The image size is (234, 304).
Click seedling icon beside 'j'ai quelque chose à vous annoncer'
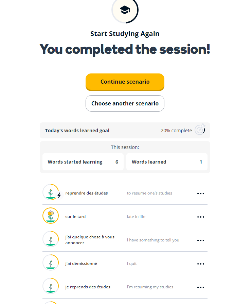[51, 239]
